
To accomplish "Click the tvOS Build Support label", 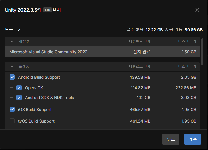I will [36, 121].
